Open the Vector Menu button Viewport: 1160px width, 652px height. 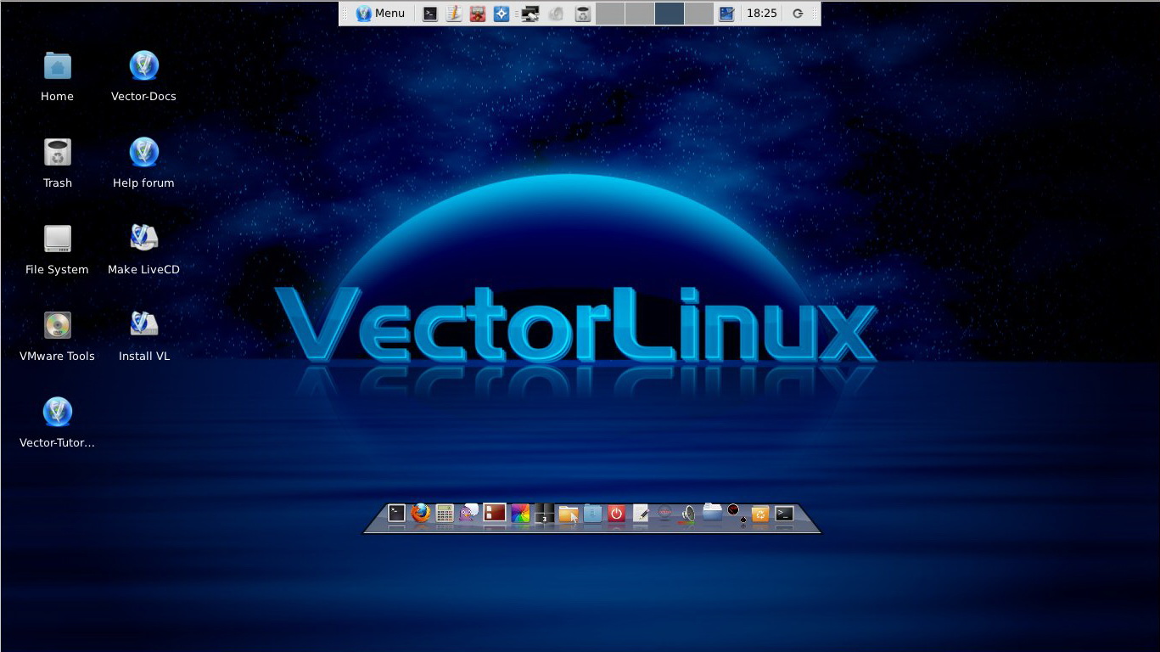(x=380, y=14)
